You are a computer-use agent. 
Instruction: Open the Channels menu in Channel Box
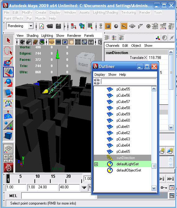pyautogui.click(x=112, y=46)
